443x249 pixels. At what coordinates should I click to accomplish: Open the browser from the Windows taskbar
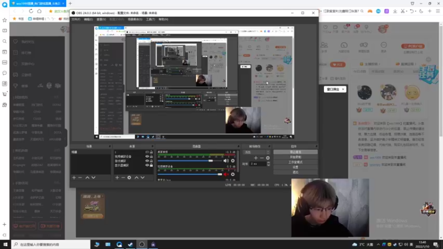(x=119, y=245)
